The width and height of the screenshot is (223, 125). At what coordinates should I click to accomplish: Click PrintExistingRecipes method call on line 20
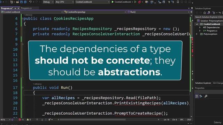tap(138, 103)
